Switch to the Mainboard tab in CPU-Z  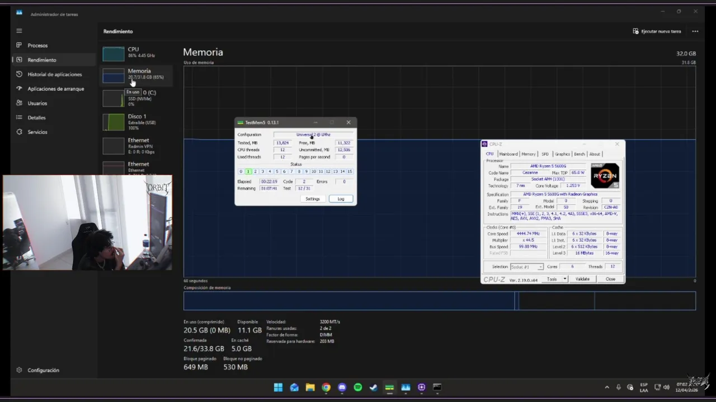tap(508, 154)
